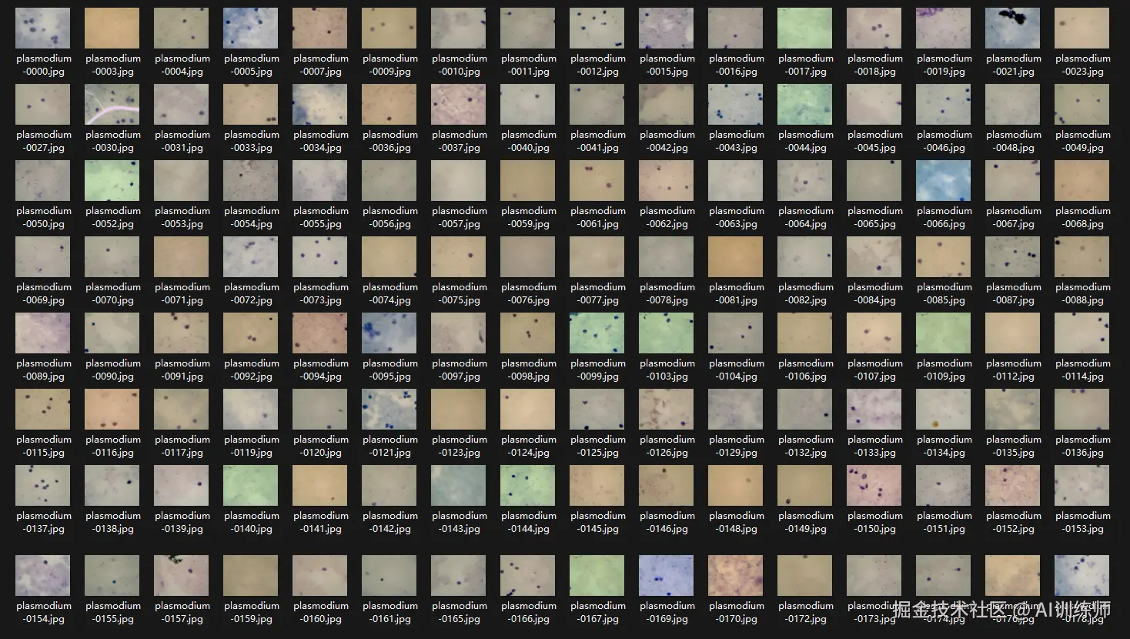The width and height of the screenshot is (1130, 639).
Task: Select the plasmodium-0137.jpg thumbnail
Action: [x=43, y=486]
